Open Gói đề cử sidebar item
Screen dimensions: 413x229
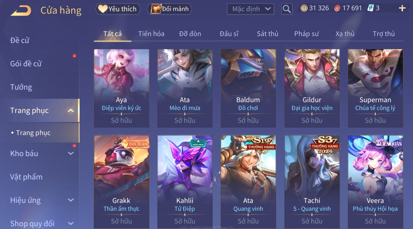(x=26, y=64)
